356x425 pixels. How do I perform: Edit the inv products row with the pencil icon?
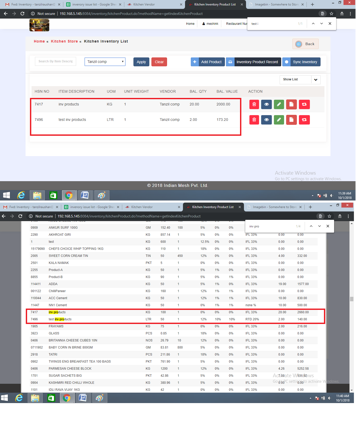tap(279, 104)
